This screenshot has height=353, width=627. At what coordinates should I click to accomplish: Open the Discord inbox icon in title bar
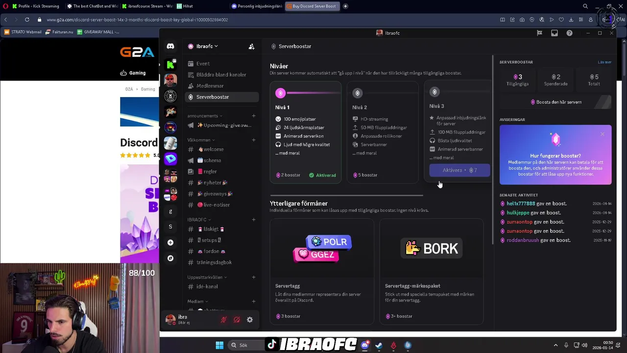pyautogui.click(x=555, y=33)
